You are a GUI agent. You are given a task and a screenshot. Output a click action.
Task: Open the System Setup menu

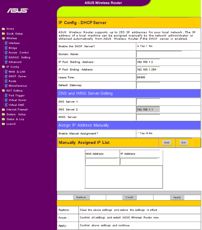16,114
